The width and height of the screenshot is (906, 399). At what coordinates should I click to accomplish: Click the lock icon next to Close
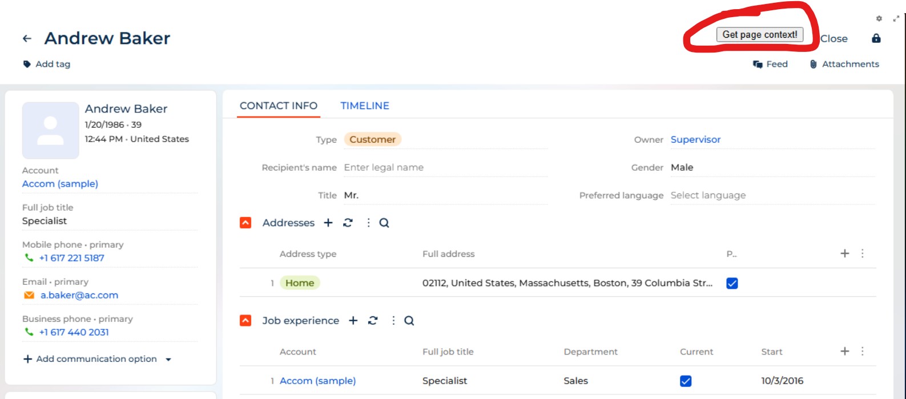click(876, 38)
